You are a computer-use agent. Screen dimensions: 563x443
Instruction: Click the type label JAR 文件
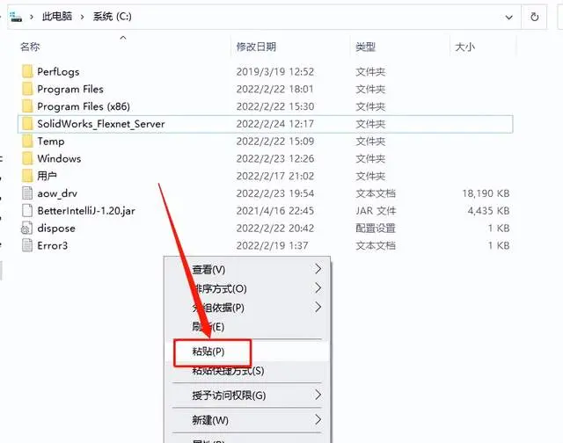click(x=376, y=211)
